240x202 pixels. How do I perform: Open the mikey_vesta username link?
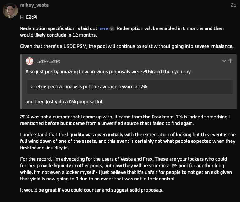(x=34, y=5)
